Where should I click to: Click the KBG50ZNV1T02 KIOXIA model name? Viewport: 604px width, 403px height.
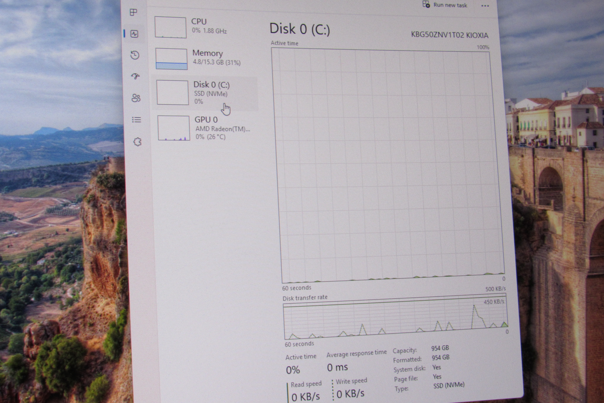[x=449, y=35]
